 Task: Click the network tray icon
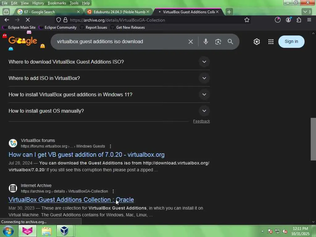(x=277, y=231)
